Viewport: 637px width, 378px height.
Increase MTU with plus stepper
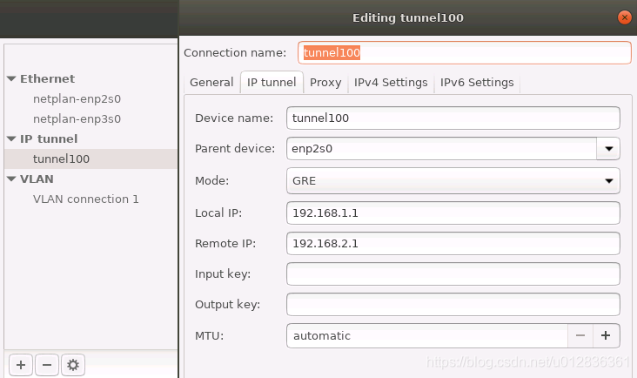(606, 335)
